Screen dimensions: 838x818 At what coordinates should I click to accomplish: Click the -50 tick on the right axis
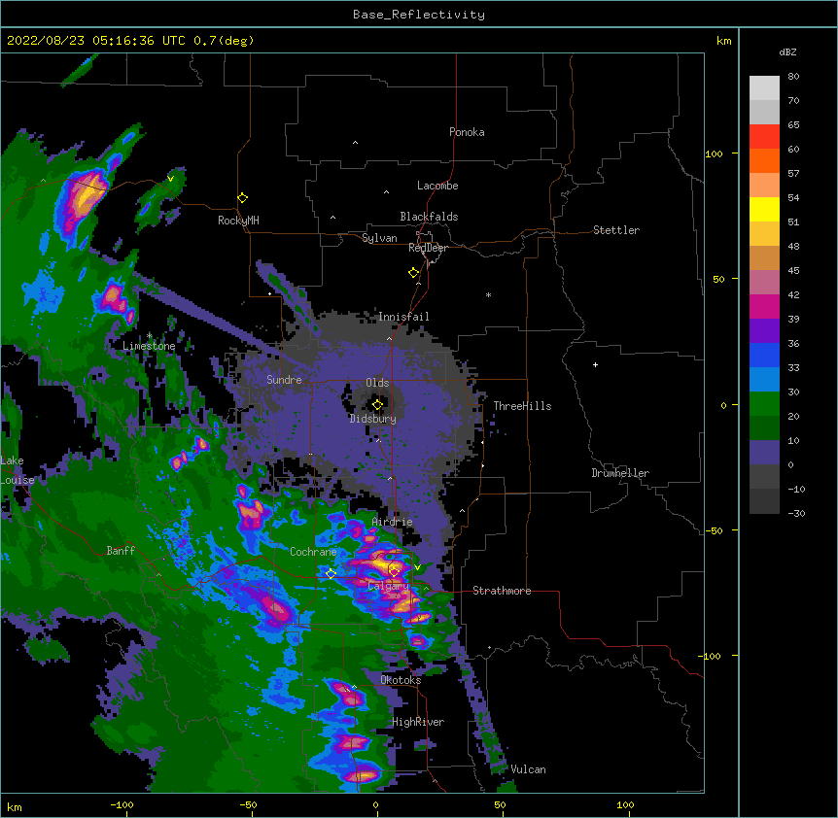tap(714, 530)
